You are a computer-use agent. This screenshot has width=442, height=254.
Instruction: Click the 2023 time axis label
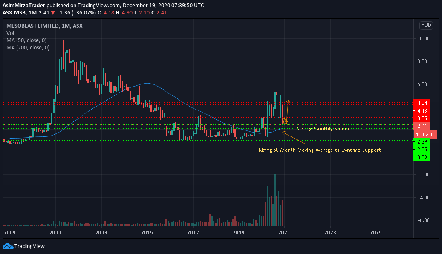click(x=330, y=233)
